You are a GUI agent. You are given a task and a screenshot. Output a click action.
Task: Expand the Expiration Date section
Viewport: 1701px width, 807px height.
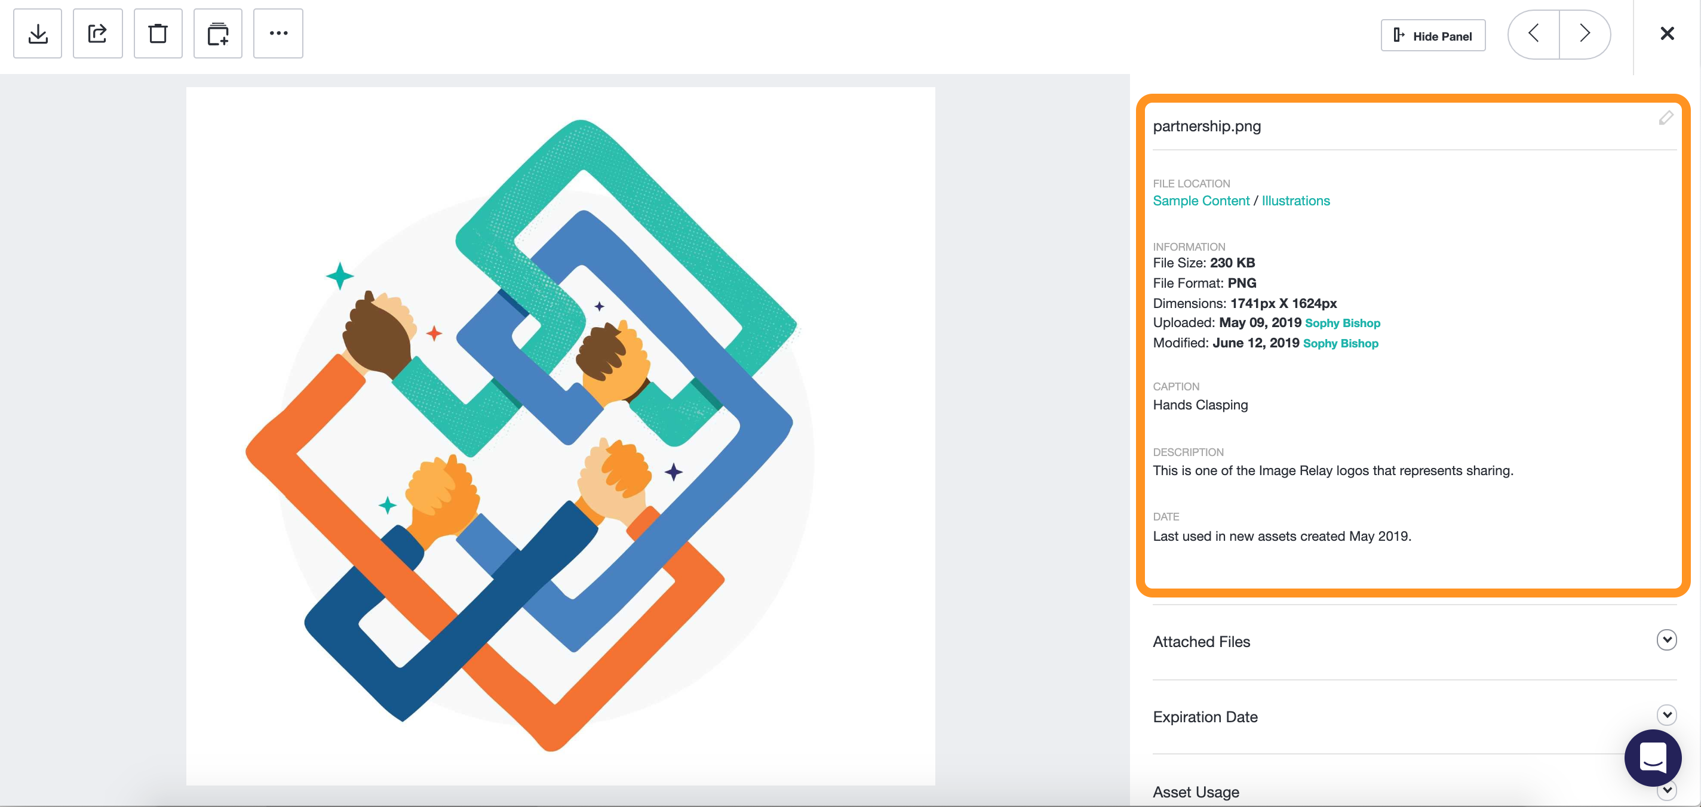pyautogui.click(x=1667, y=714)
